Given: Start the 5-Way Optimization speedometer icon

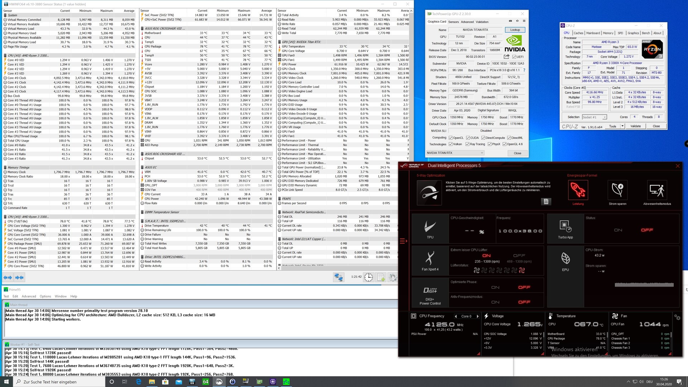Looking at the screenshot, I should coord(429,193).
